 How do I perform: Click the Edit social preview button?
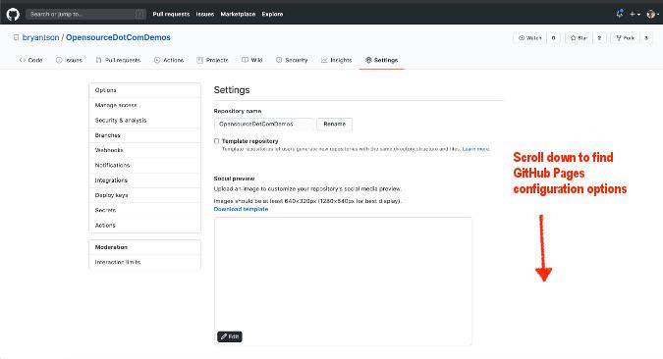coord(230,336)
